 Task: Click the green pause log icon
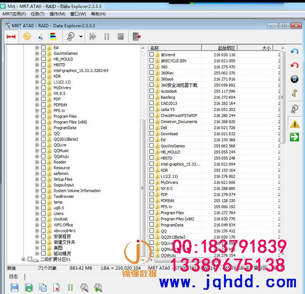pyautogui.click(x=70, y=287)
